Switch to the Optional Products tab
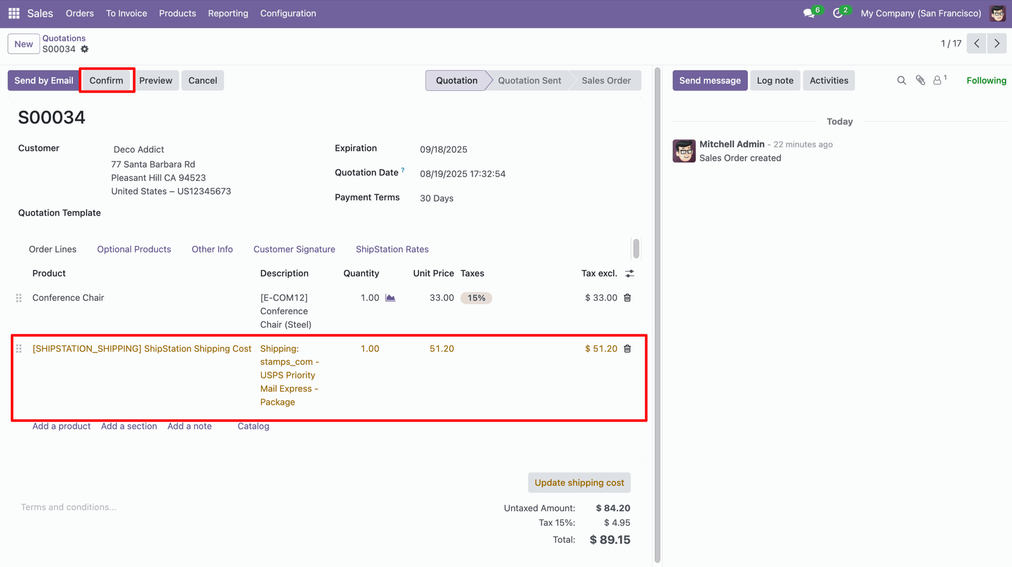The width and height of the screenshot is (1012, 567). [134, 249]
